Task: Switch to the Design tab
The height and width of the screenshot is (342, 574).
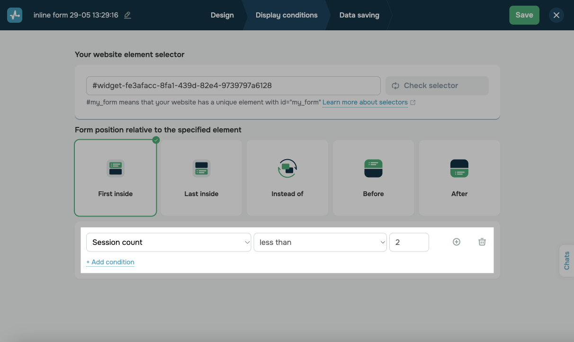Action: pos(222,15)
